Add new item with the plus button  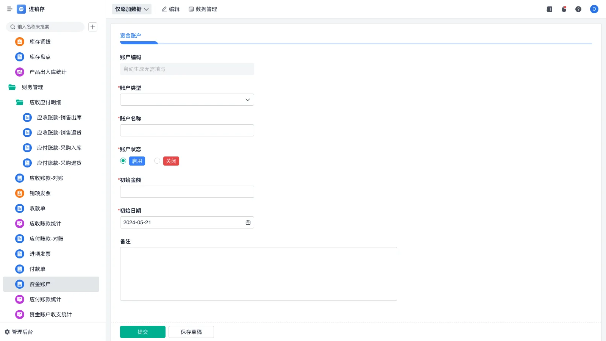(93, 27)
